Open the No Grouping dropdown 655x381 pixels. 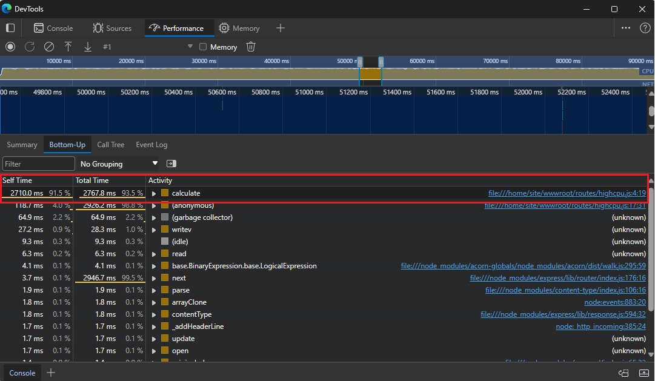119,164
